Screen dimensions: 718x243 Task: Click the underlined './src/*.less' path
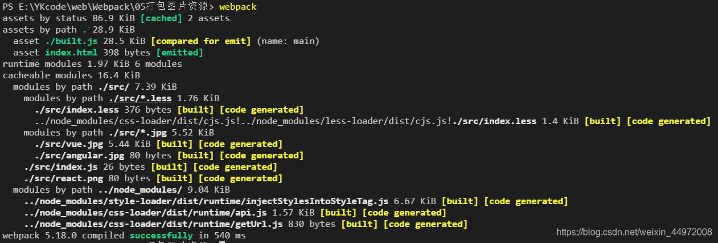(140, 98)
